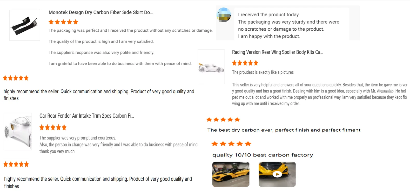Click star rating below the Car Rear Fender review

click(x=16, y=164)
